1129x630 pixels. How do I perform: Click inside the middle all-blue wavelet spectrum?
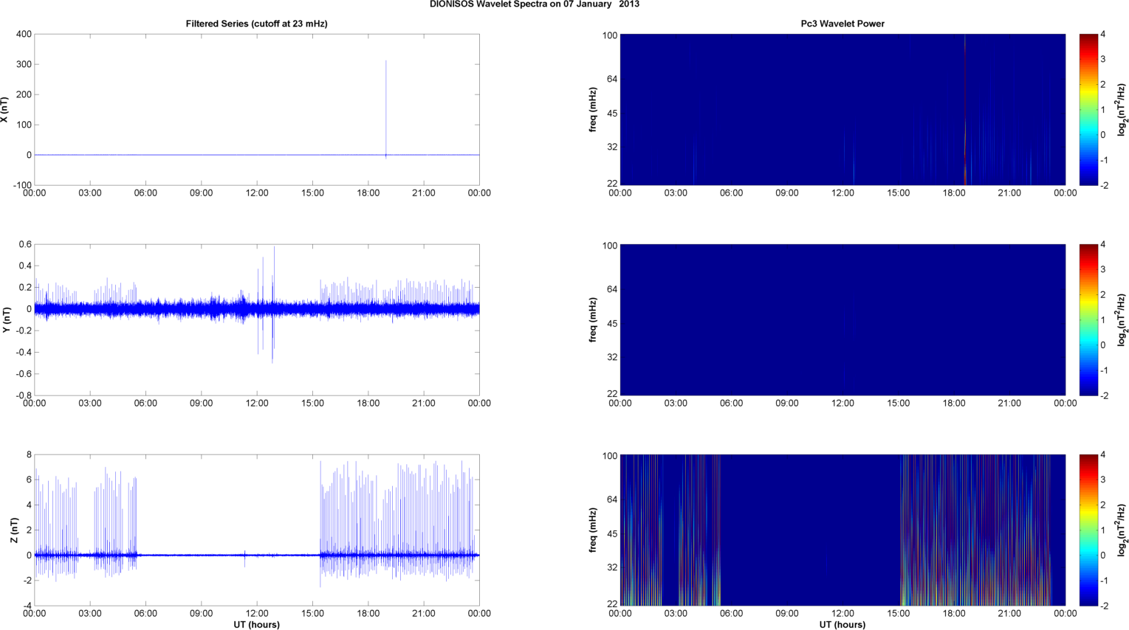click(x=843, y=319)
